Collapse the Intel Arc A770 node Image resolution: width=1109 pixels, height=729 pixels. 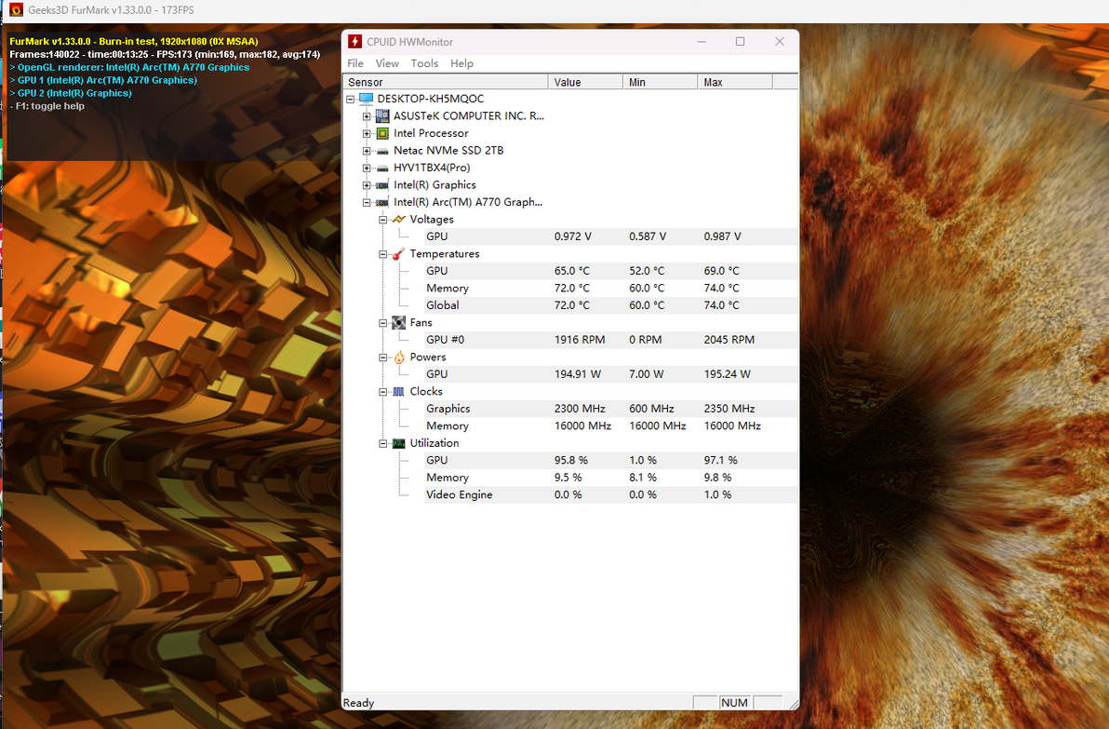[x=367, y=202]
